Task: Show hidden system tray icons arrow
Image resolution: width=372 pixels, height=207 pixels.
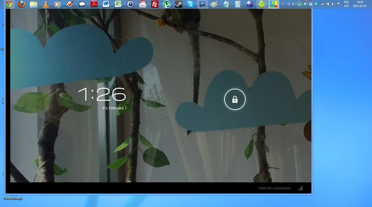Action: point(283,4)
